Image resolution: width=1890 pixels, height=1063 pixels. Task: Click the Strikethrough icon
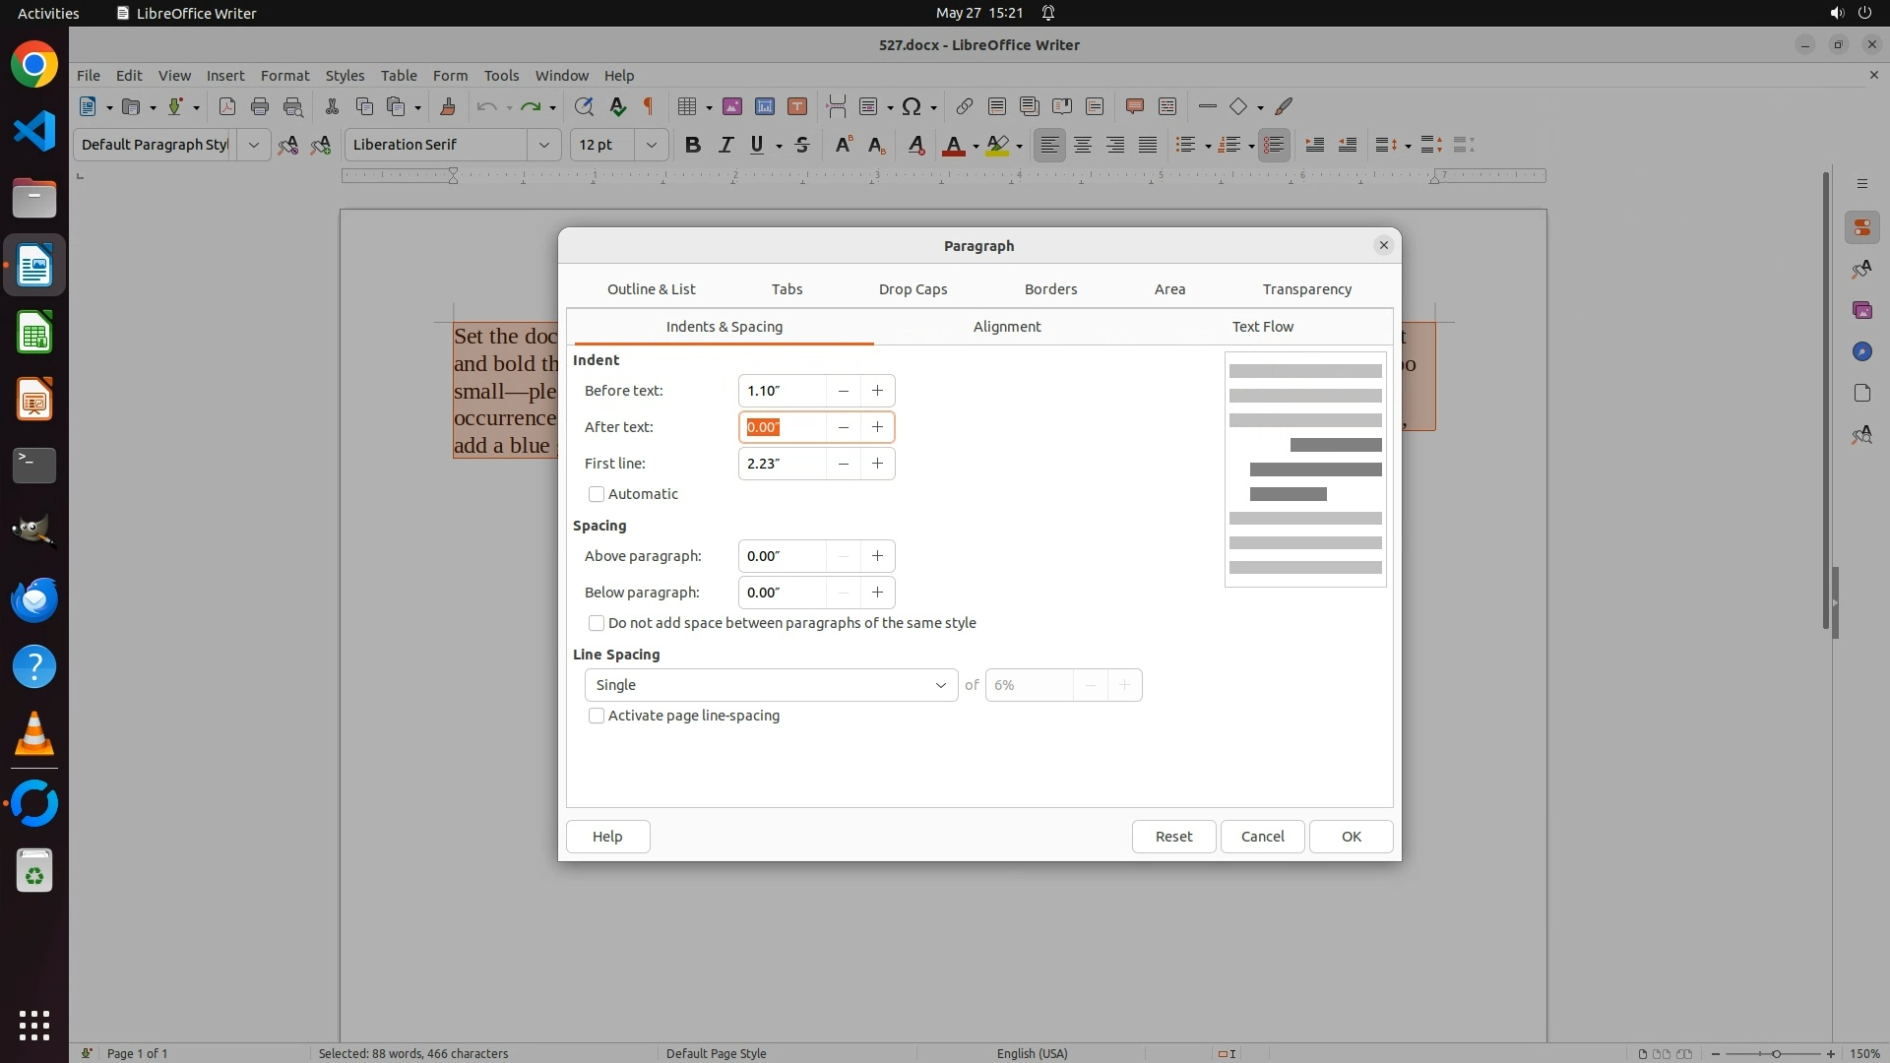click(x=802, y=145)
